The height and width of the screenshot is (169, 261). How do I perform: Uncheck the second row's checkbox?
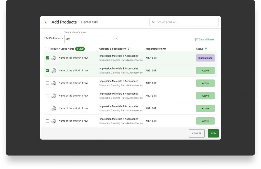click(47, 71)
